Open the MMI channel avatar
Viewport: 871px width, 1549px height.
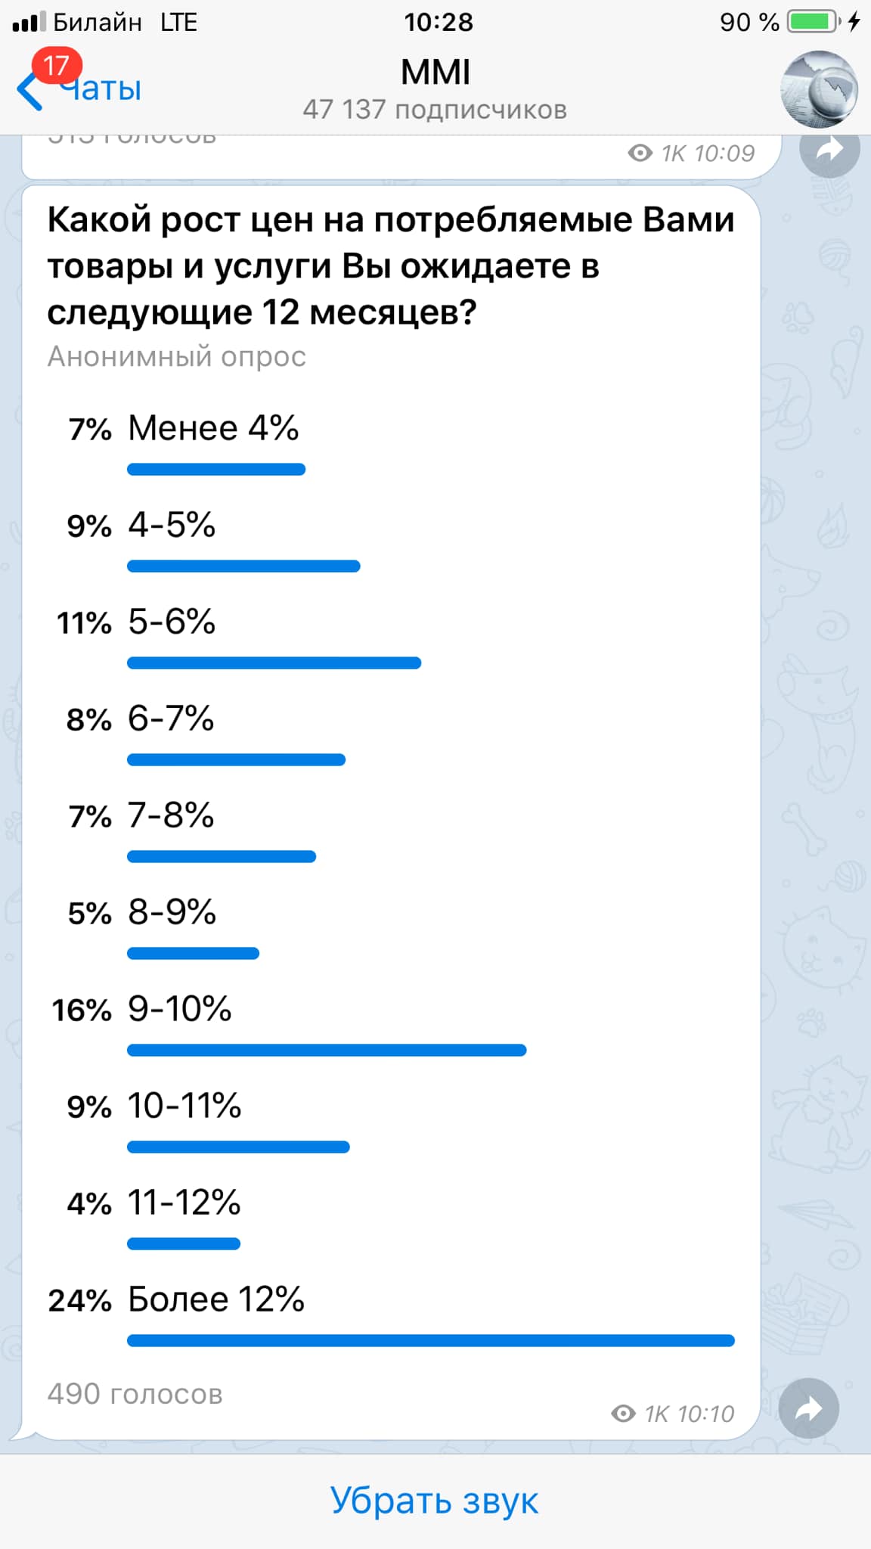819,89
